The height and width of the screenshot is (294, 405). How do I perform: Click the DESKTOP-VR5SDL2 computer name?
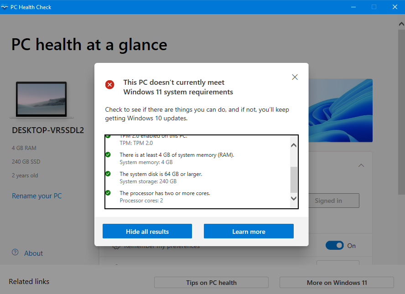coord(48,130)
